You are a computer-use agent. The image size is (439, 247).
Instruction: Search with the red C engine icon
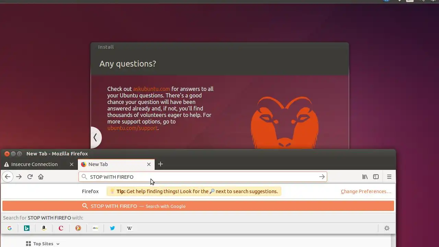[61, 228]
